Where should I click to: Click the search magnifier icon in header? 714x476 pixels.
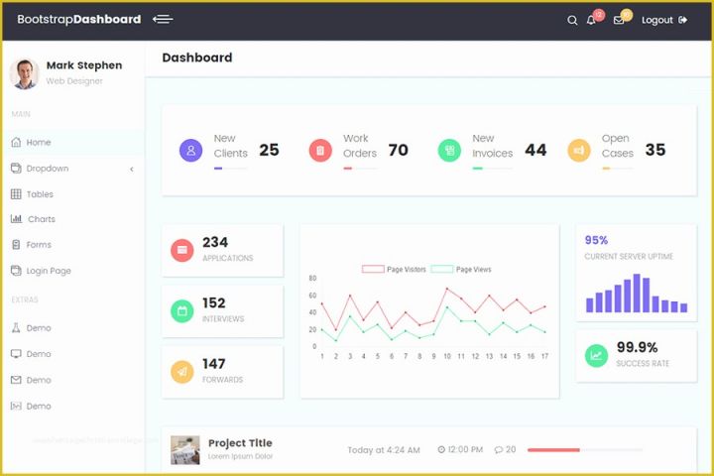(x=572, y=20)
